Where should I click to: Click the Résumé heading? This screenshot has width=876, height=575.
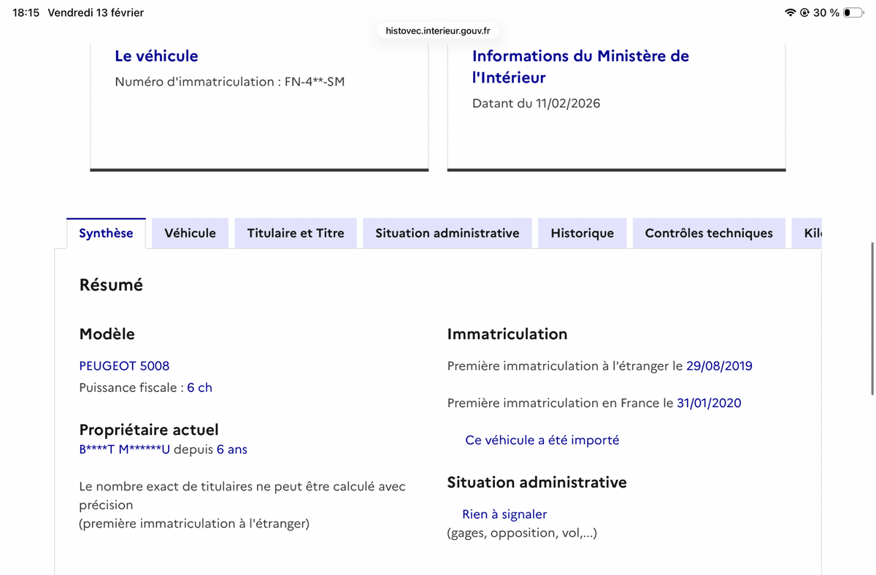[x=111, y=285]
